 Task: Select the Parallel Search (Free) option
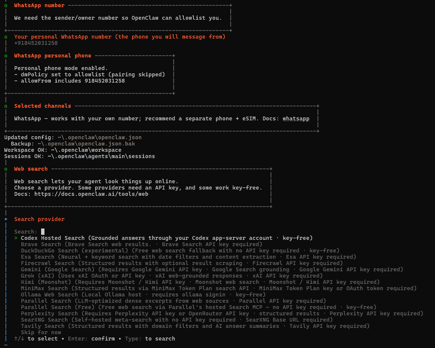click(x=199, y=307)
